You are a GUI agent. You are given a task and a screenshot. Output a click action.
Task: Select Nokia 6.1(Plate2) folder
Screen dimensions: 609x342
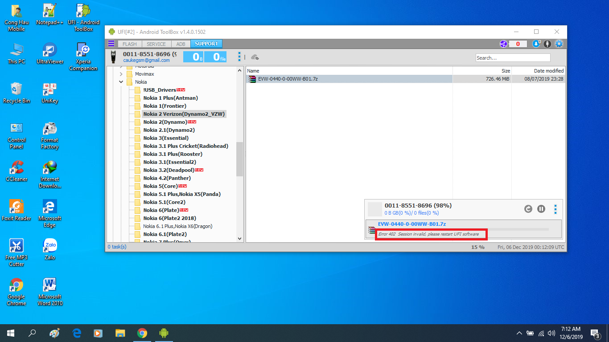(165, 234)
